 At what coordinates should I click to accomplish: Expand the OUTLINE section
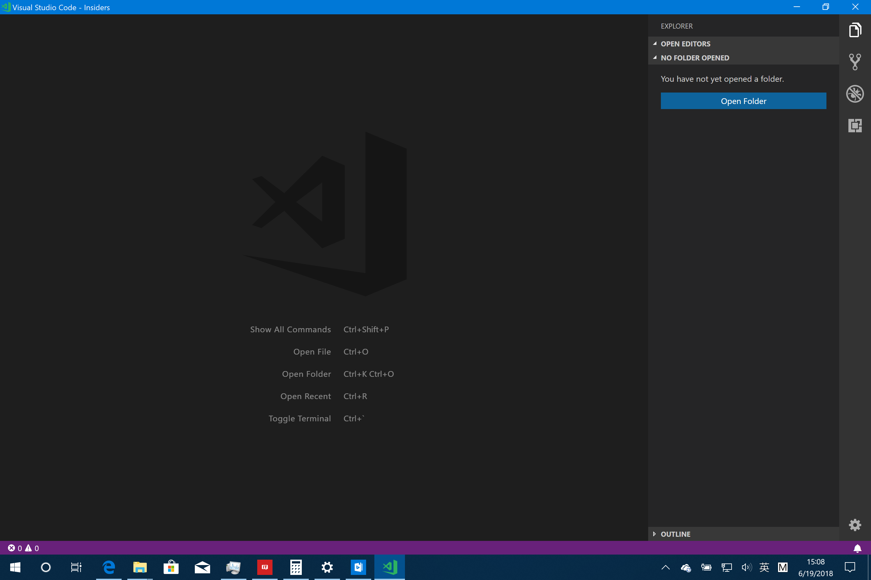(676, 534)
